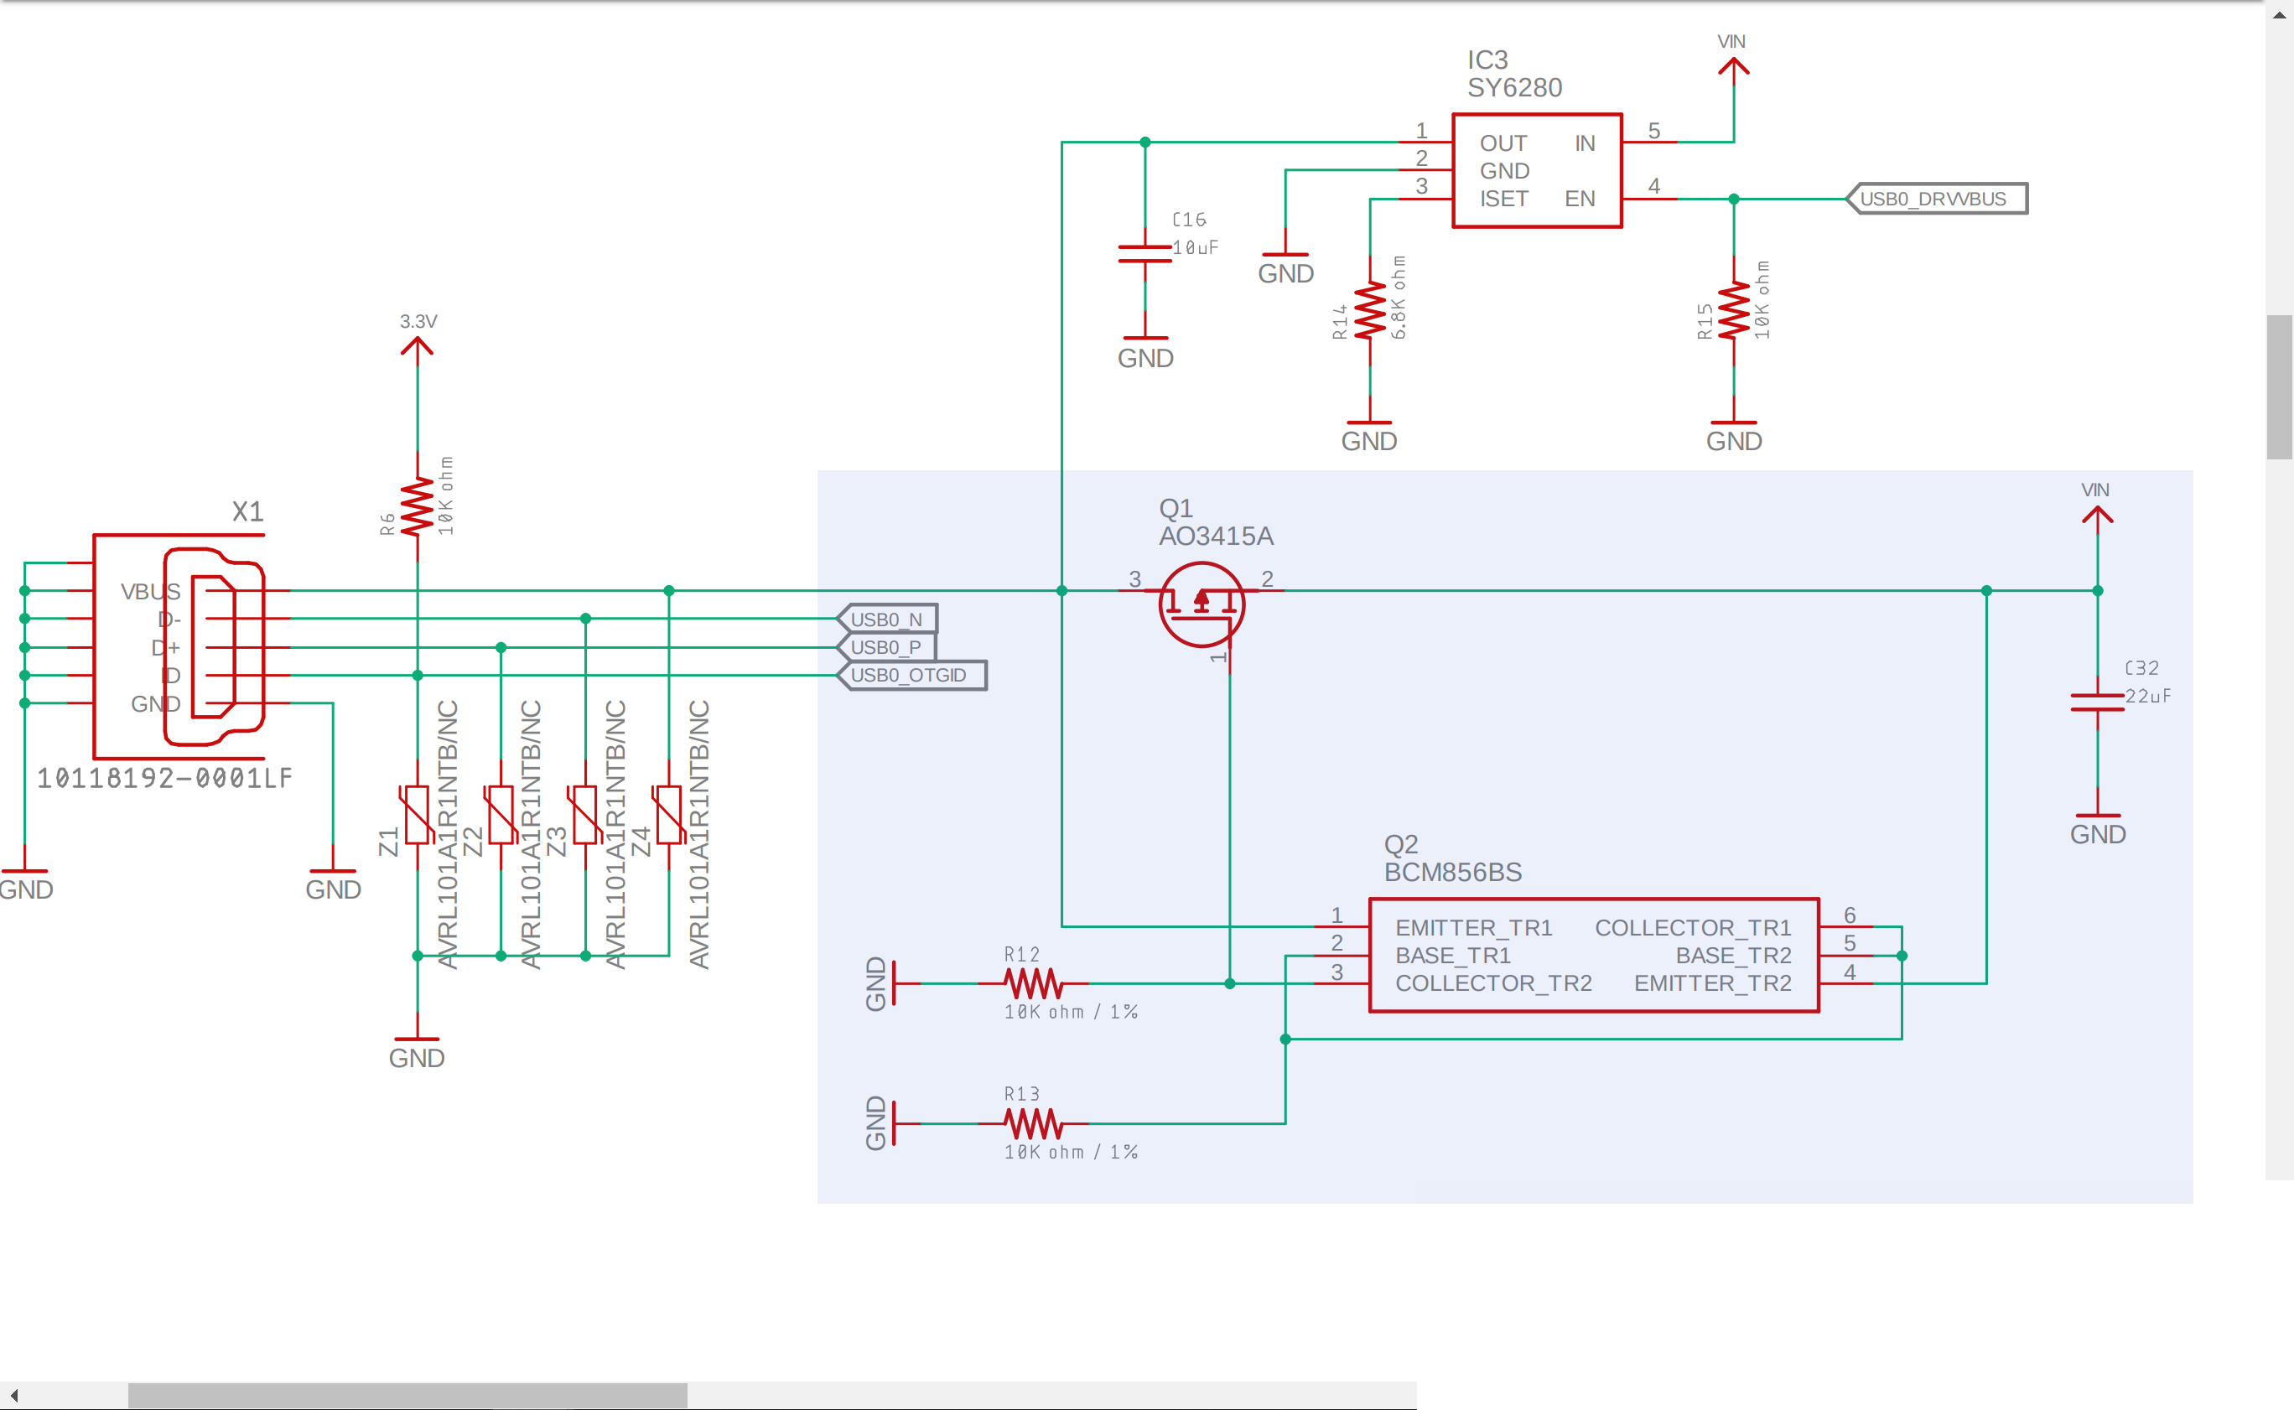Click the OUT pin label on IC3
Image resolution: width=2294 pixels, height=1410 pixels.
point(1503,143)
